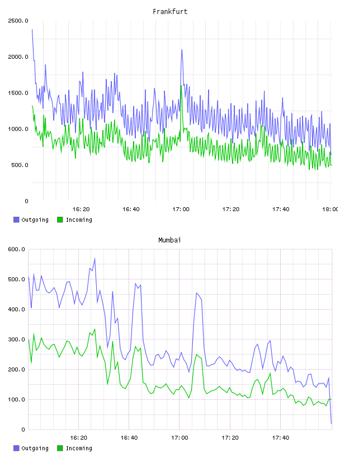This screenshot has width=340, height=457.
Task: Click the Outgoing legend label under Mumbai
Action: [35, 449]
